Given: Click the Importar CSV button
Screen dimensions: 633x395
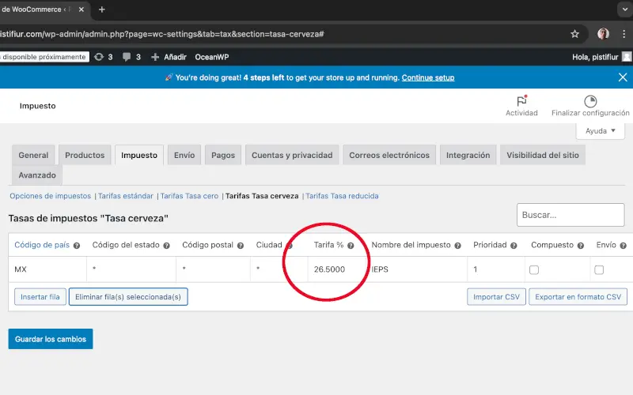Looking at the screenshot, I should coord(496,297).
